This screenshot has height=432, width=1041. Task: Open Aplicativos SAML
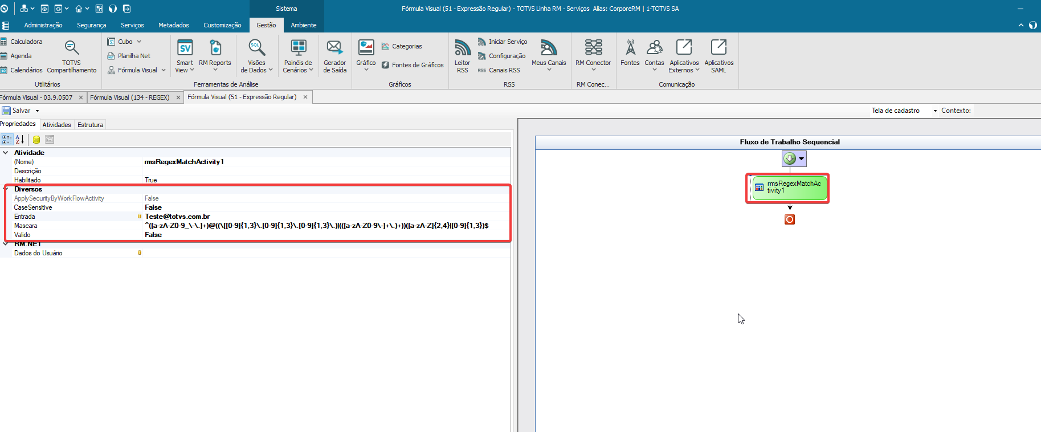tap(719, 56)
